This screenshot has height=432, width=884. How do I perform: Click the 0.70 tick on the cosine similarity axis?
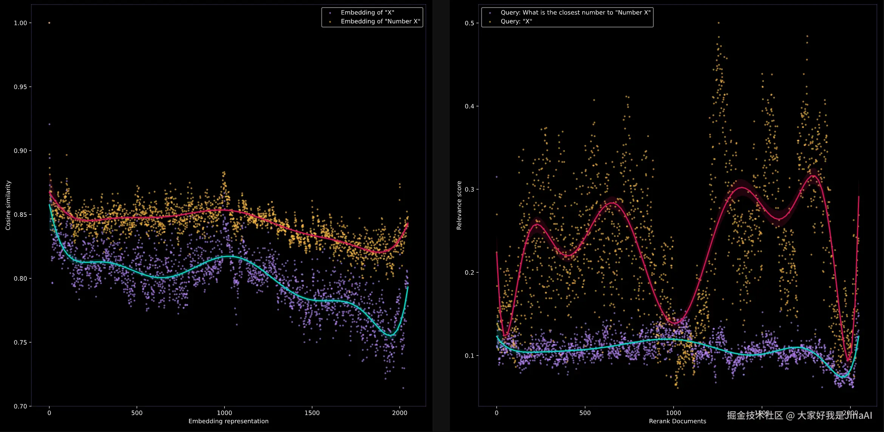pos(20,406)
